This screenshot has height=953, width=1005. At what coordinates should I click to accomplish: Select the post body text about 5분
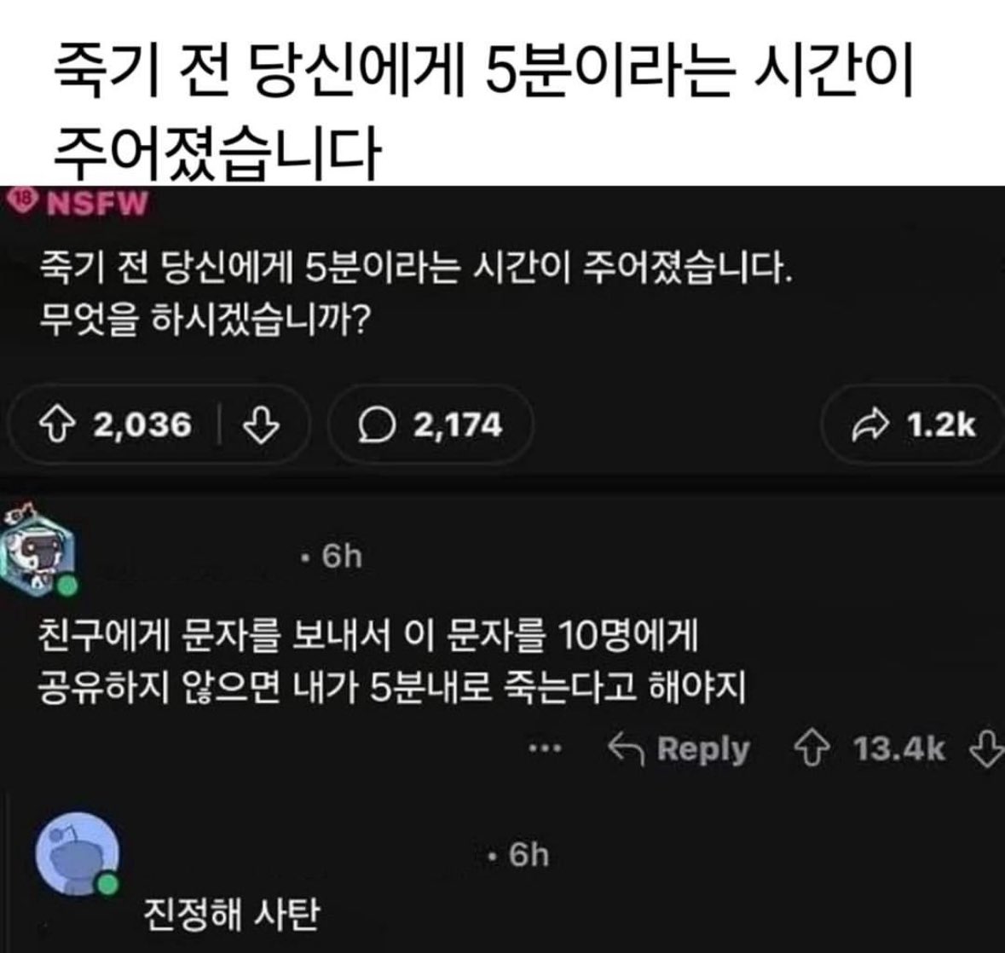(417, 293)
